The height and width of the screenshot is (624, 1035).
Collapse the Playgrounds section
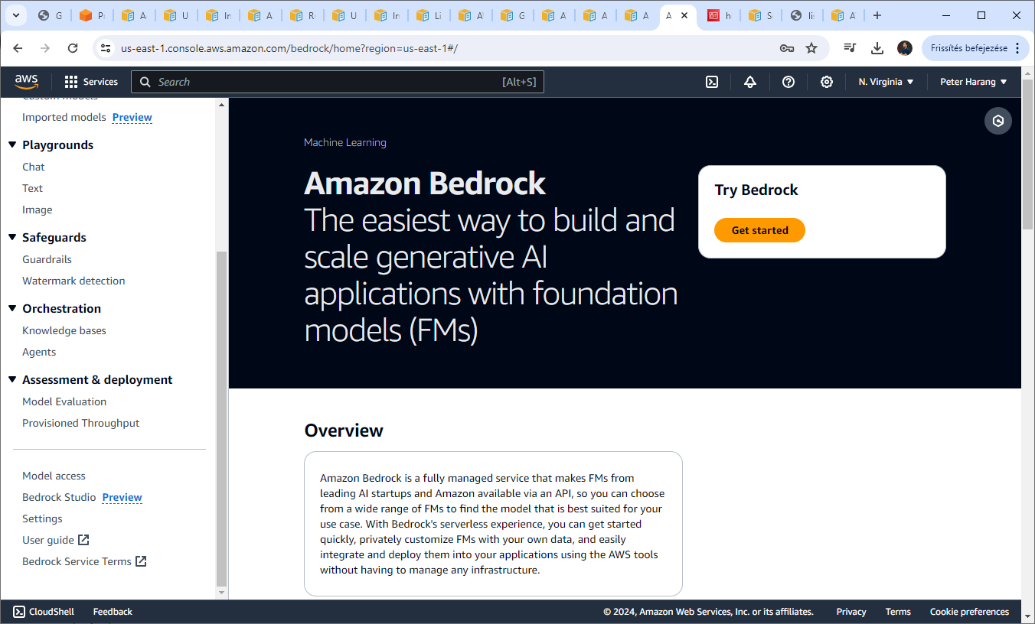pyautogui.click(x=12, y=145)
